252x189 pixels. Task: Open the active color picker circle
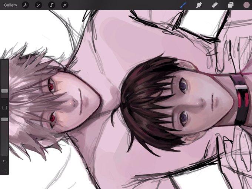246,5
